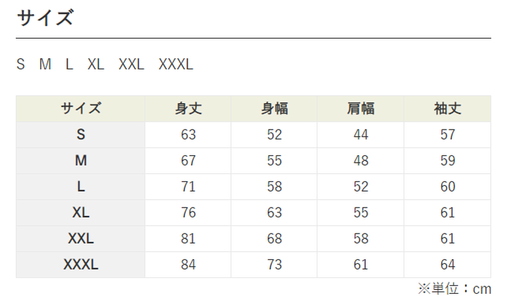Select the L size in size list
The height and width of the screenshot is (308, 507).
(x=69, y=64)
